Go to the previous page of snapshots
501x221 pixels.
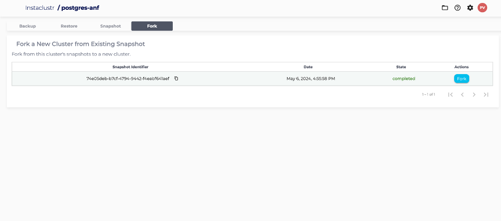[462, 94]
